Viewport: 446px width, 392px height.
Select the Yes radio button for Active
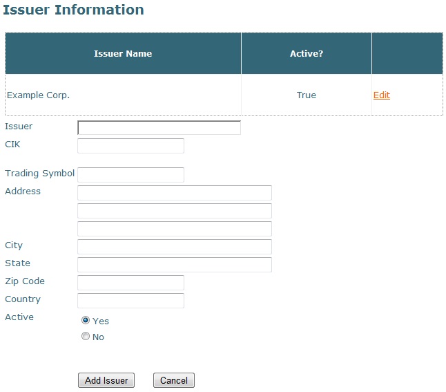coord(86,320)
